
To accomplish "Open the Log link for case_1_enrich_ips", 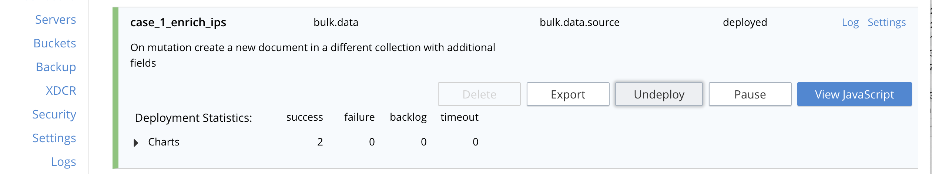I will click(850, 23).
